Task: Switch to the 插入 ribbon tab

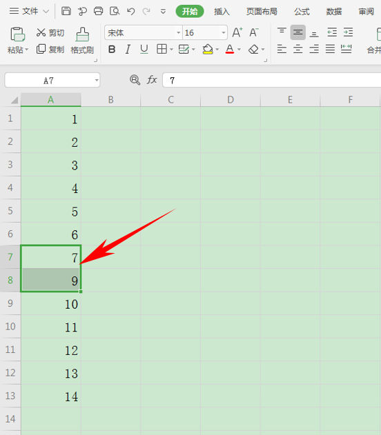Action: [x=222, y=11]
